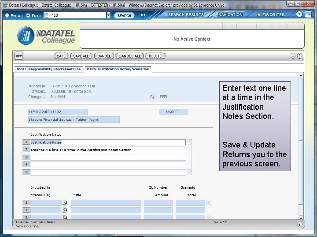This screenshot has width=317, height=237.
Task: Click the info icon in the status bar
Action: tap(300, 224)
